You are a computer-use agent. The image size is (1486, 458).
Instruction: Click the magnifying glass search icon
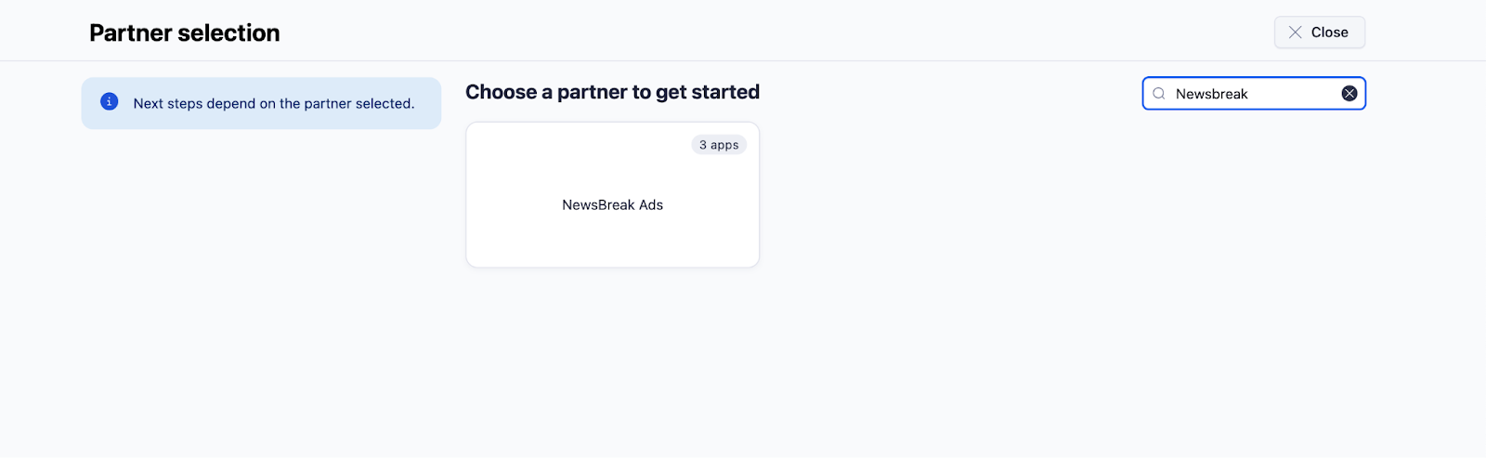coord(1159,94)
